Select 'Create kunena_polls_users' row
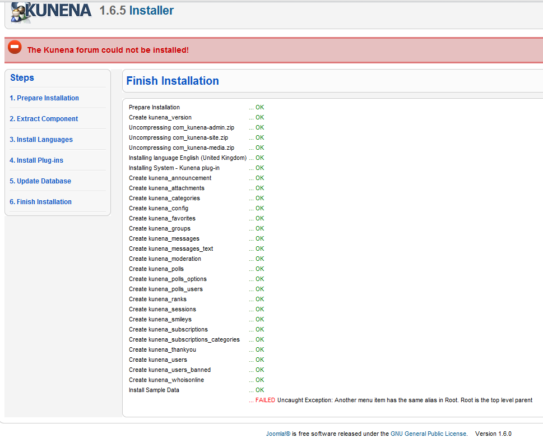Image resolution: width=543 pixels, height=442 pixels. tap(196, 289)
